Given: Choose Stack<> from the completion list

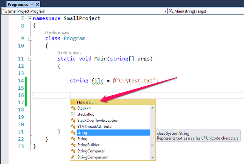Looking at the screenshot, I should pyautogui.click(x=84, y=108).
